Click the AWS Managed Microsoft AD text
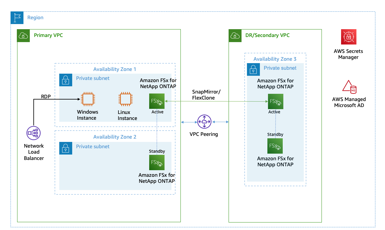Screen dimensions: 385x230 tap(349, 102)
